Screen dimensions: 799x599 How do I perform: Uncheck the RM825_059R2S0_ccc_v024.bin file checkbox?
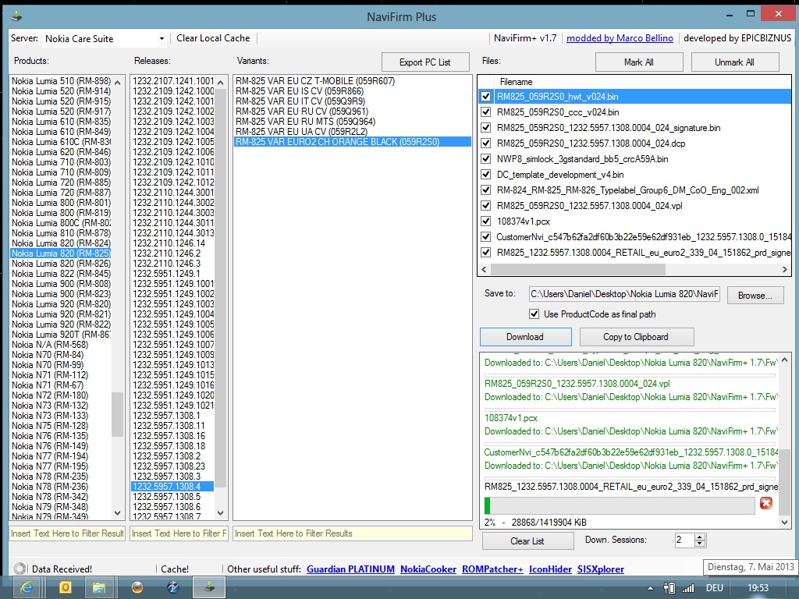[x=485, y=112]
